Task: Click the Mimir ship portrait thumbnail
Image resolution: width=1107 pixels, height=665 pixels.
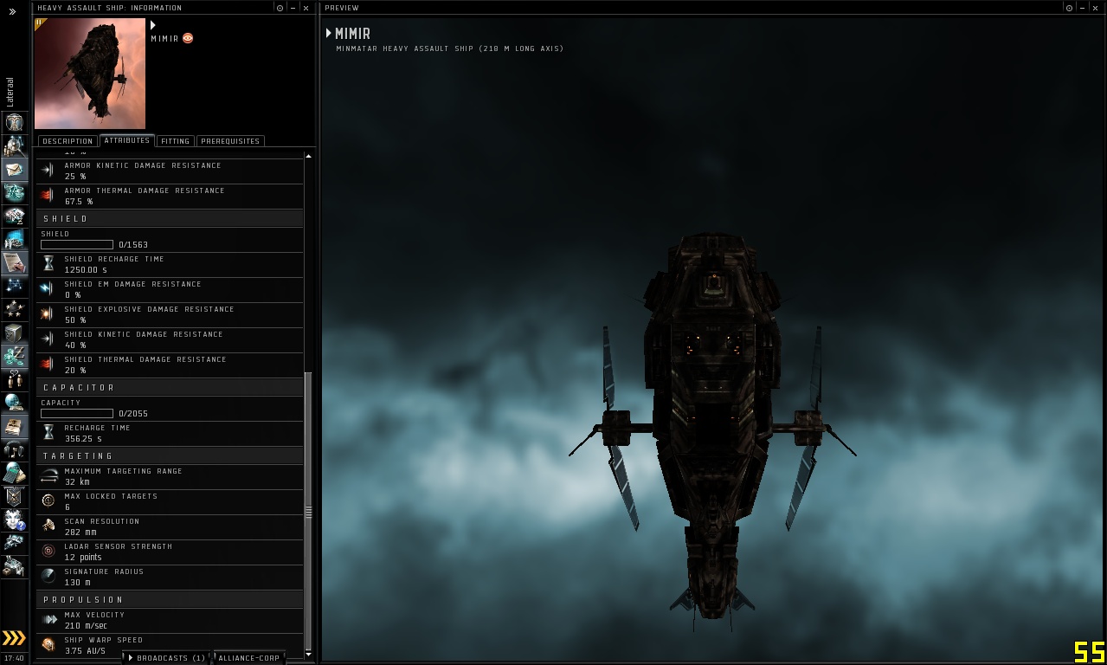Action: pyautogui.click(x=90, y=74)
